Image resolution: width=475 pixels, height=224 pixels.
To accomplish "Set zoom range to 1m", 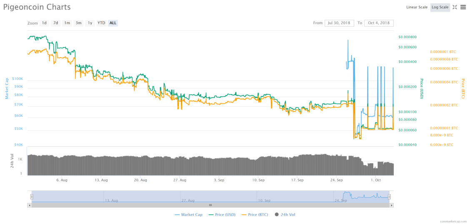I will [x=67, y=23].
